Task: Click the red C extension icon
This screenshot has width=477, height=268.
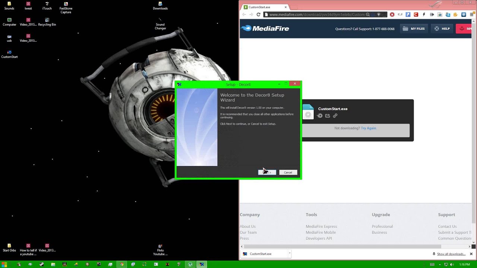Action: 416,15
